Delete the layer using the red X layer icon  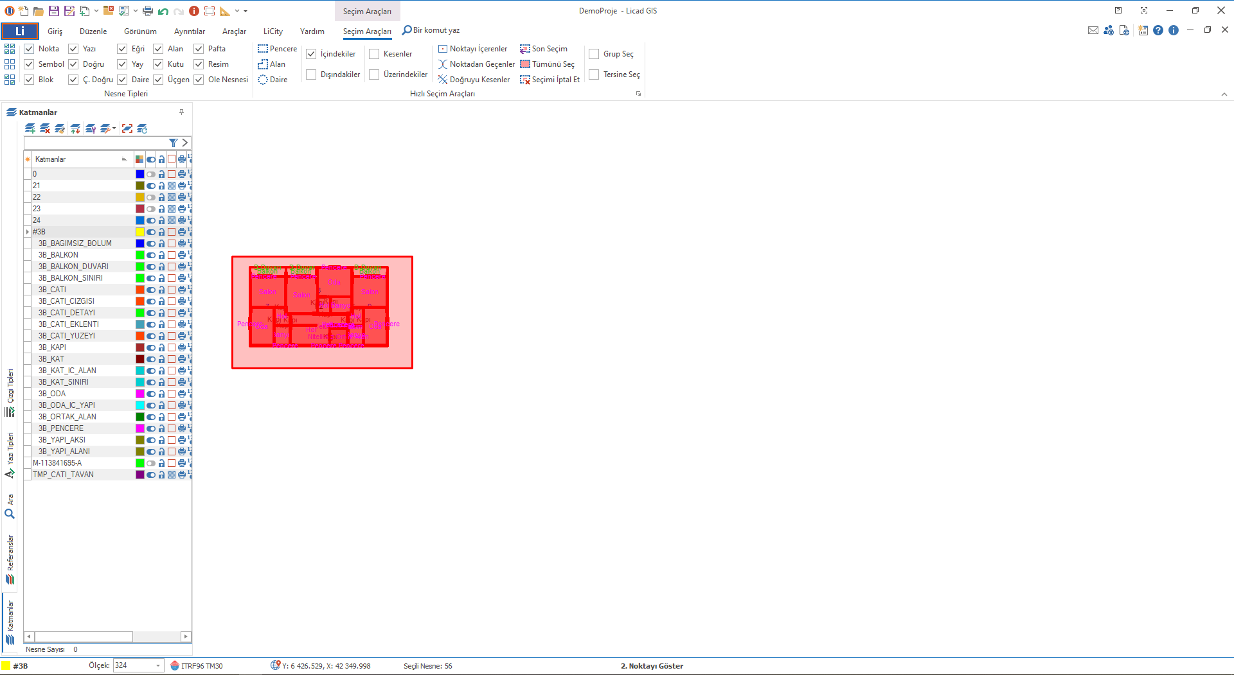coord(45,128)
